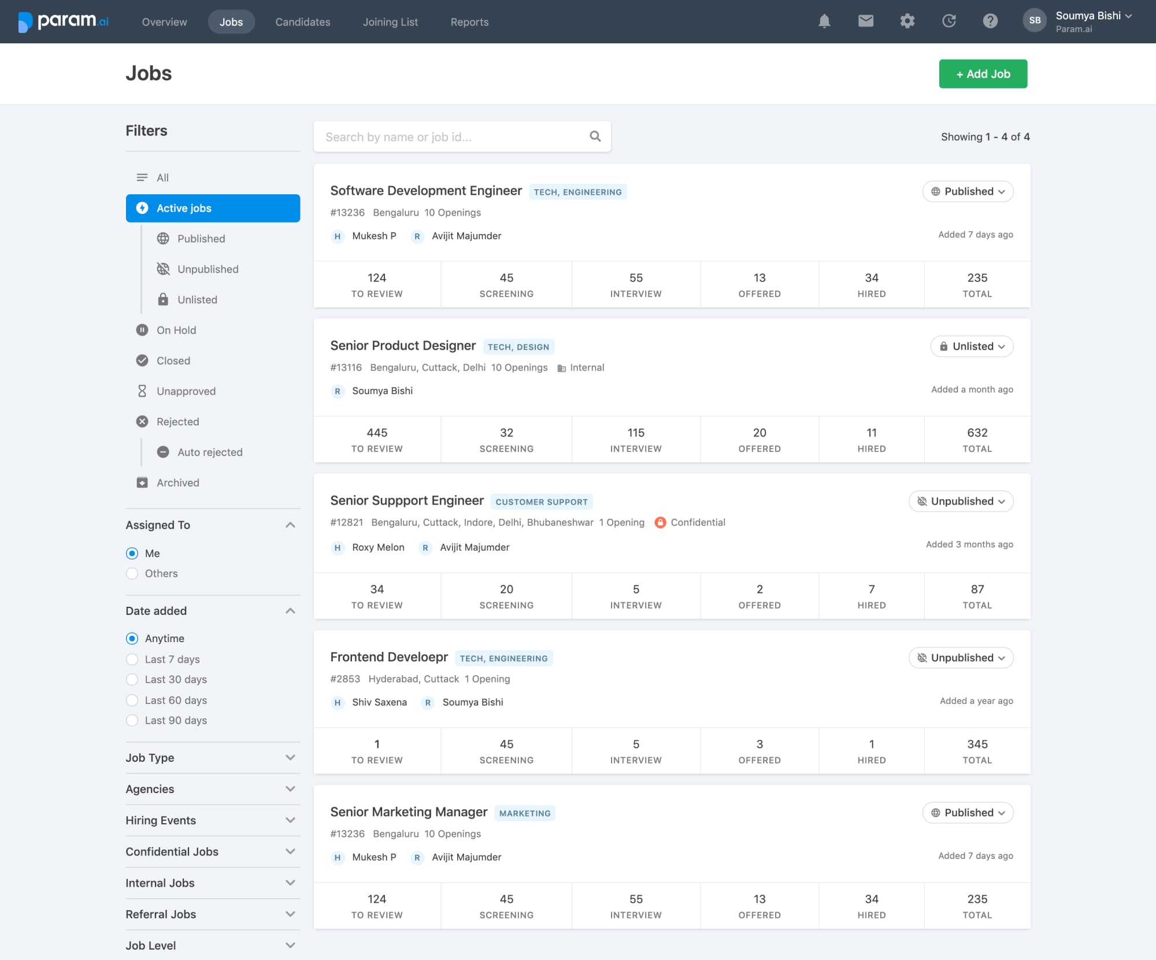Click the param.ai logo
This screenshot has height=960, width=1156.
pos(64,21)
